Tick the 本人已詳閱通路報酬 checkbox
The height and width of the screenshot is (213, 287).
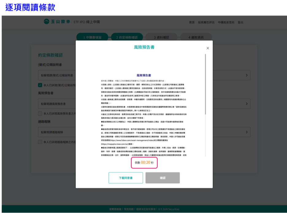pyautogui.click(x=40, y=142)
